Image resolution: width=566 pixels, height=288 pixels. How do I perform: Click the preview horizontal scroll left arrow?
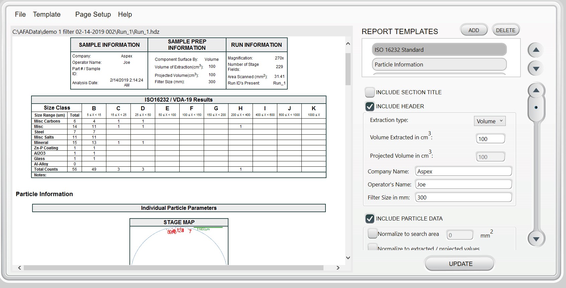point(19,268)
